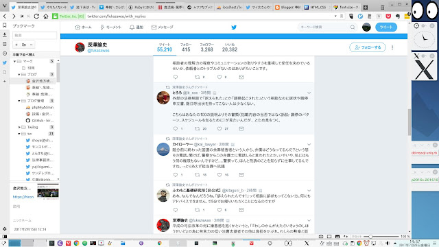
Task: Like the とろろ tweet heart icon
Action: [x=219, y=128]
